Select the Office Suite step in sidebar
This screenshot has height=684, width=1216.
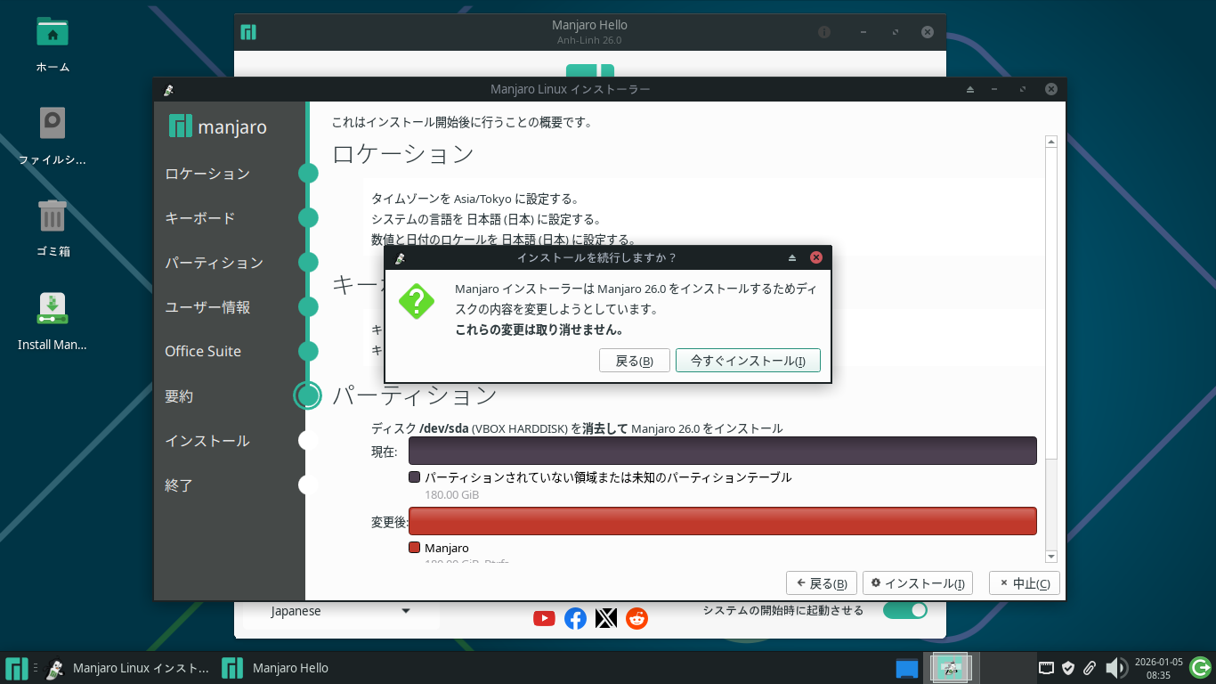(x=203, y=352)
